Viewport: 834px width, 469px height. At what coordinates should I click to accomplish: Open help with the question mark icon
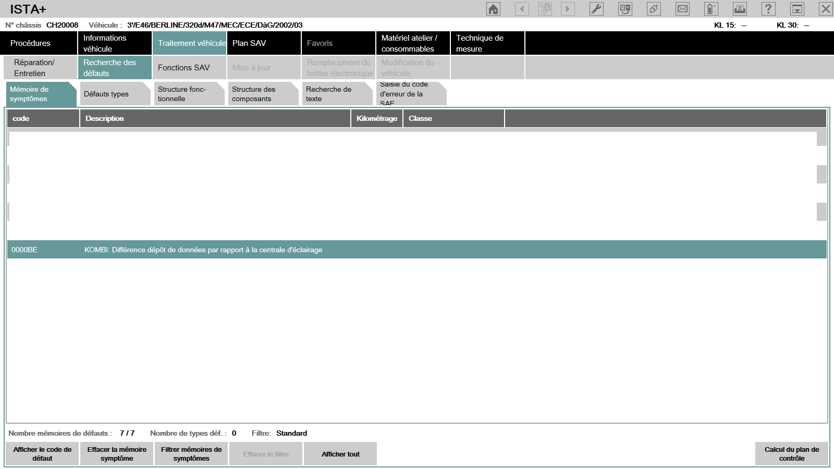[x=768, y=9]
